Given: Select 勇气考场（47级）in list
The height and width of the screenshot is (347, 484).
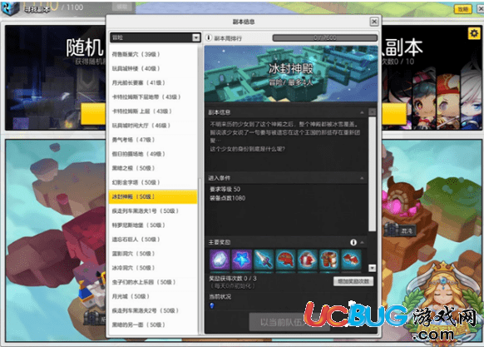Looking at the screenshot, I should (153, 140).
